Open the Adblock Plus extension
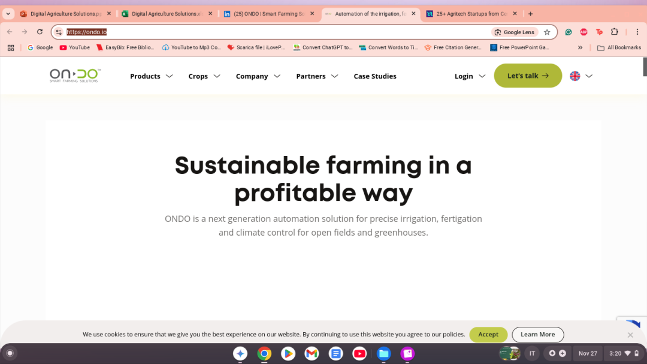The height and width of the screenshot is (364, 647). coord(583,32)
